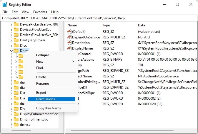The height and width of the screenshot is (134, 198).
Task: Click the '0x00000002 (2)' data cell
Action: tap(149, 99)
